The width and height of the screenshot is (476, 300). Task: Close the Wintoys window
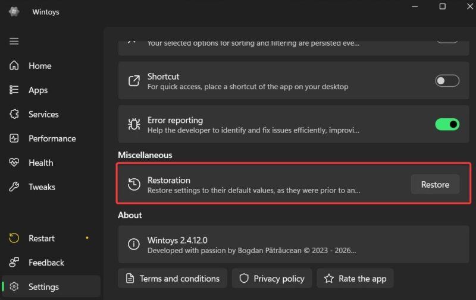click(x=469, y=7)
